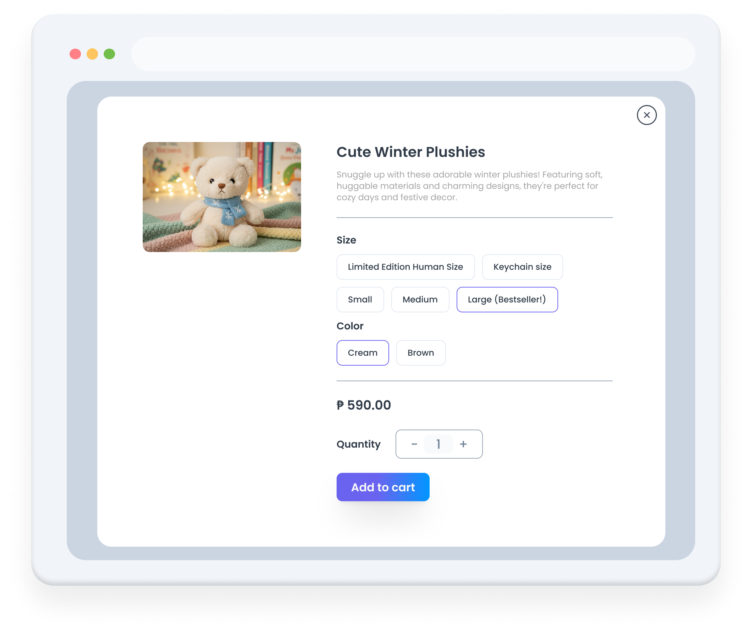
Task: Pick the Medium size option
Action: tap(420, 300)
